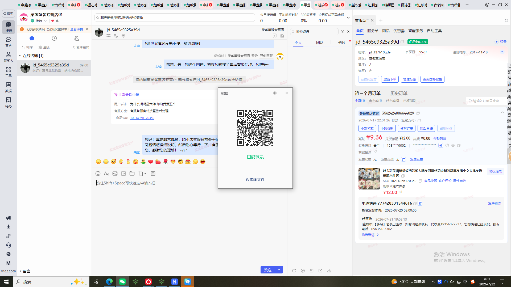The width and height of the screenshot is (511, 287).
Task: Switch to the 自助工具 tab
Action: tap(434, 31)
